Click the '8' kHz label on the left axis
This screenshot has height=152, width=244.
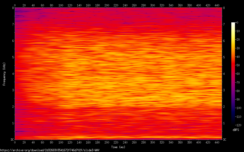coord(13,8)
